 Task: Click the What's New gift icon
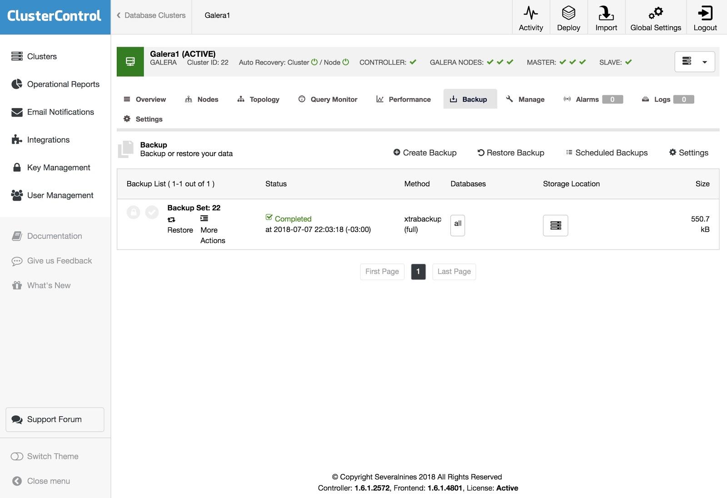tap(17, 286)
